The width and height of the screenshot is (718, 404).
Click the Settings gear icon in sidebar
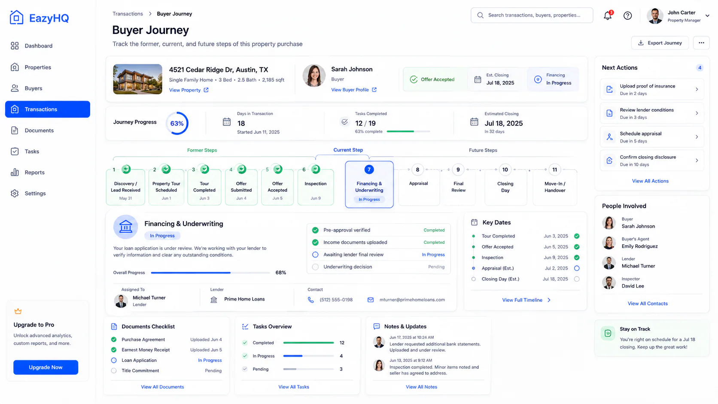coord(15,193)
